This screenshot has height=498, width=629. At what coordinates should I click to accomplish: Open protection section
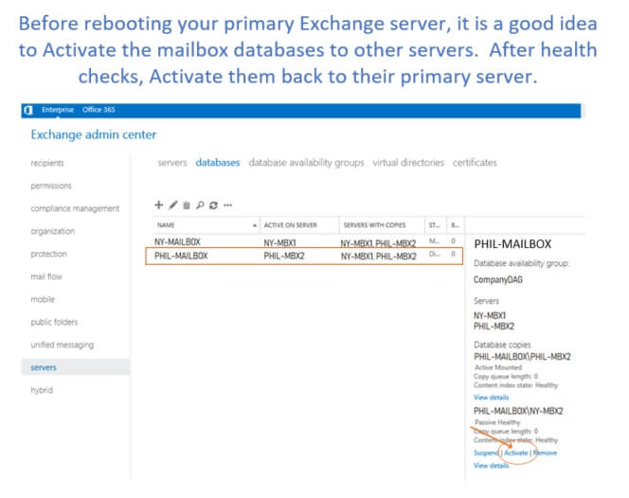(48, 254)
